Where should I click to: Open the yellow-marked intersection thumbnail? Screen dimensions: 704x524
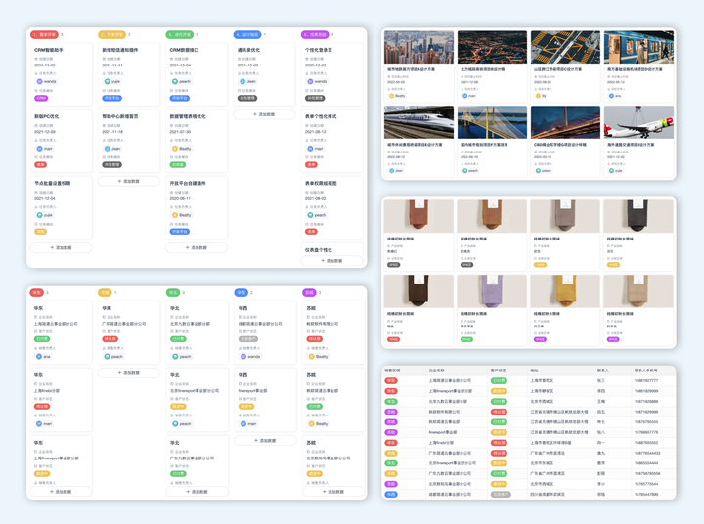(565, 47)
